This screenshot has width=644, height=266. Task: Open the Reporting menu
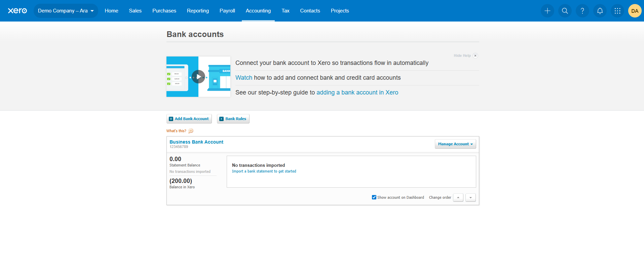click(x=198, y=11)
